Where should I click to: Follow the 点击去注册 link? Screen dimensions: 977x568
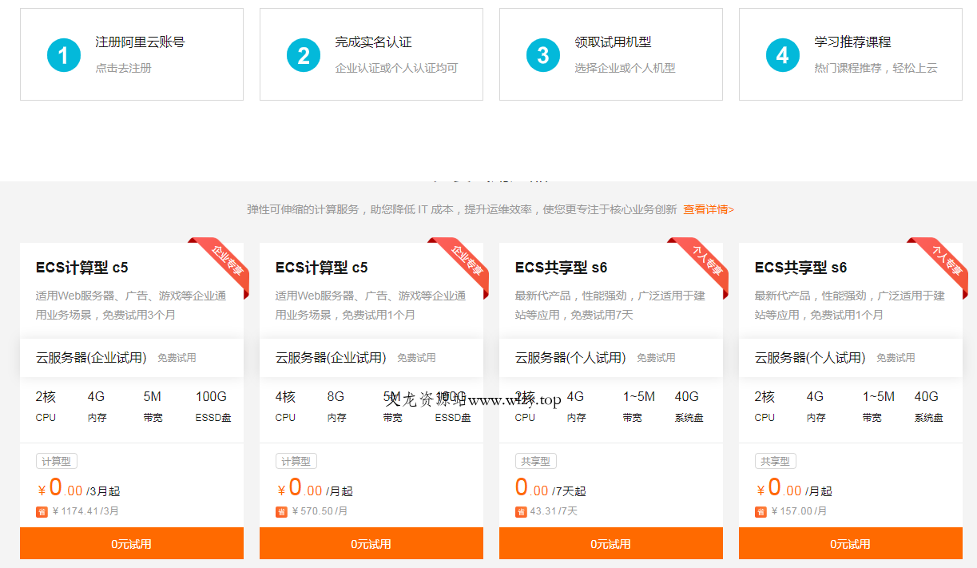click(x=123, y=69)
